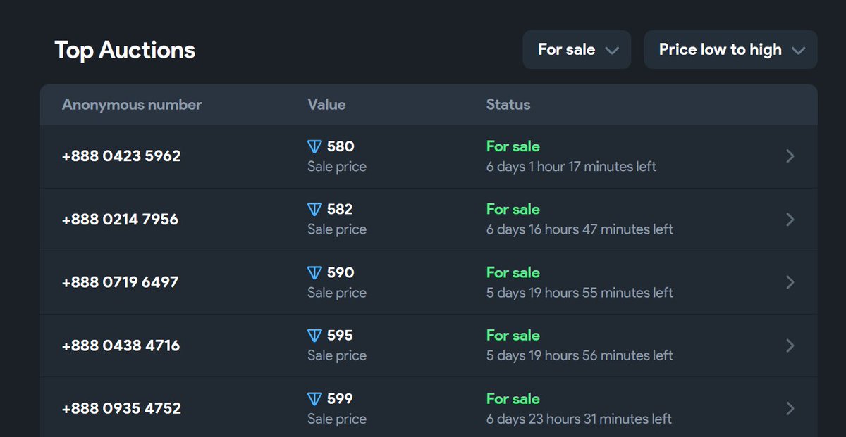The width and height of the screenshot is (846, 437).
Task: Open row arrow for +888 0719 6497
Action: 790,282
